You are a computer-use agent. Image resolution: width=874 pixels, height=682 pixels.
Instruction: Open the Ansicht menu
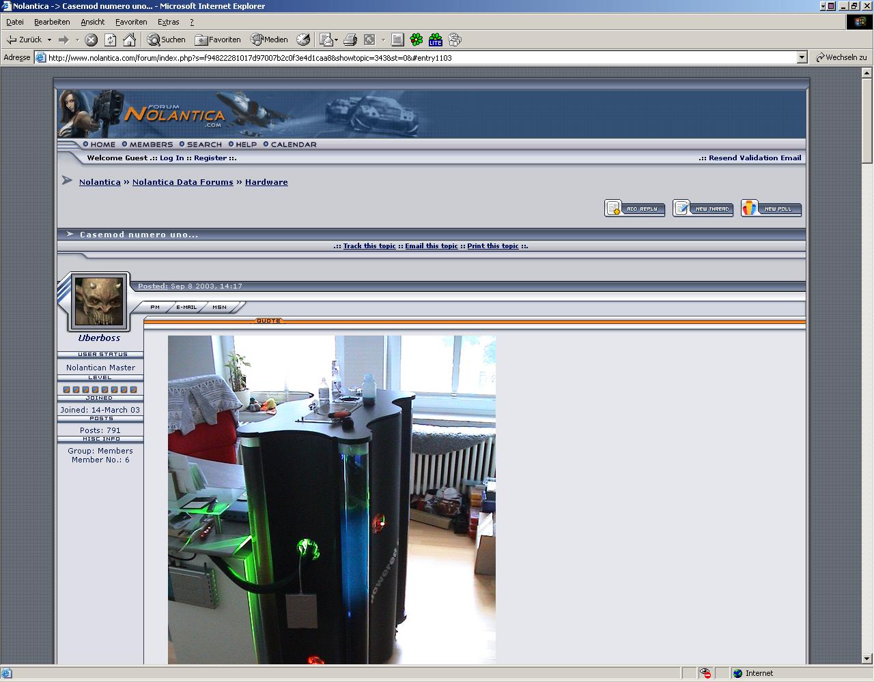[x=92, y=22]
